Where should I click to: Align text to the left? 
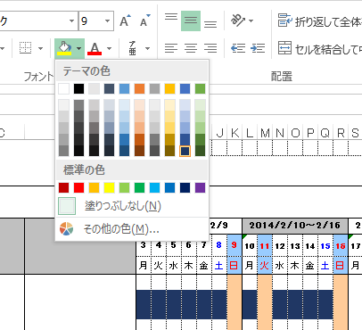pos(171,48)
